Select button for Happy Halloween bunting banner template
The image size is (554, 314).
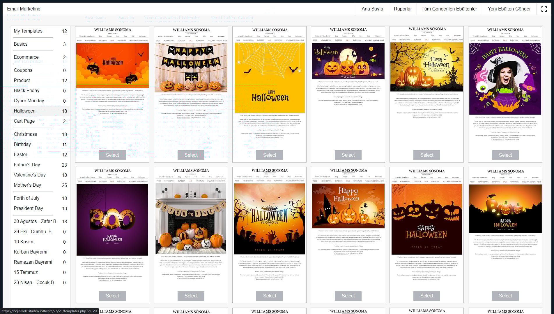coord(191,155)
